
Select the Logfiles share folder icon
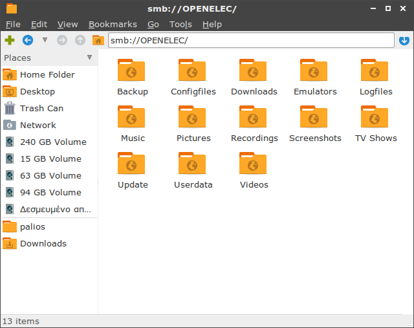pos(375,70)
